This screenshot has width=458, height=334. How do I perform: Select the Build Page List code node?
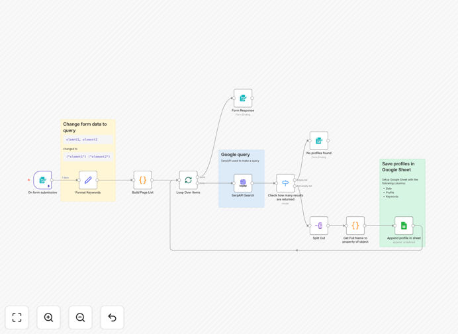click(143, 180)
